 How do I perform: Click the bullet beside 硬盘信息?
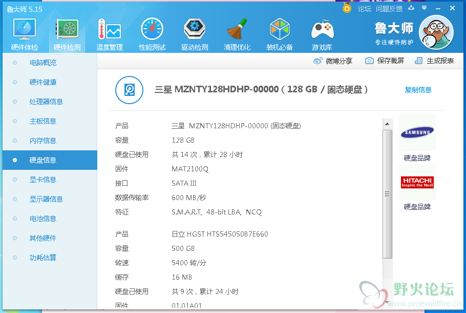(15, 160)
